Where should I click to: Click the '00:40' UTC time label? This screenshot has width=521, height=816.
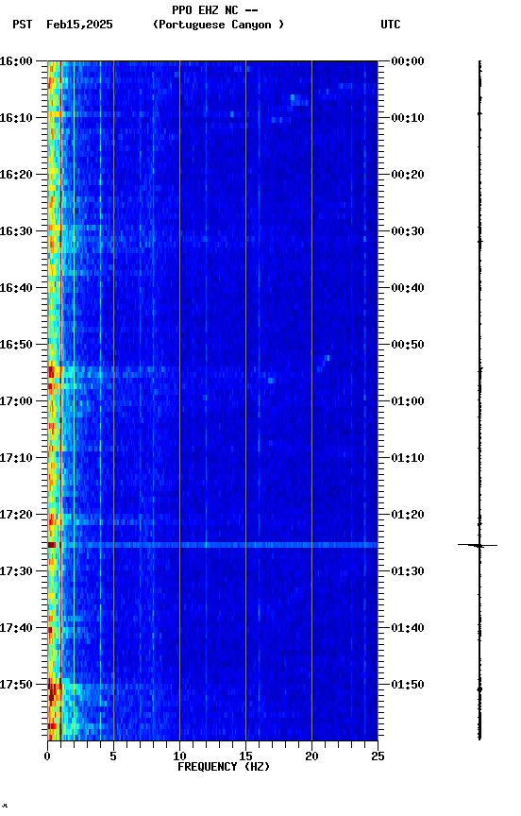tap(408, 288)
